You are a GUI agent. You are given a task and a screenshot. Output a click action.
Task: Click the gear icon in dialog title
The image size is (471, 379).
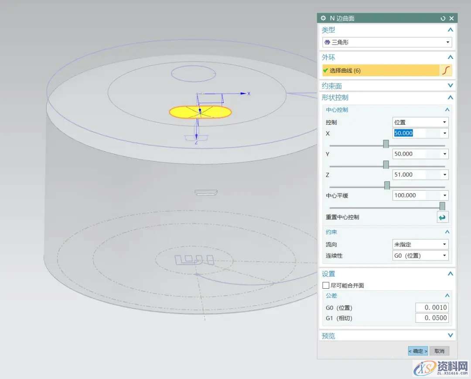tap(323, 18)
